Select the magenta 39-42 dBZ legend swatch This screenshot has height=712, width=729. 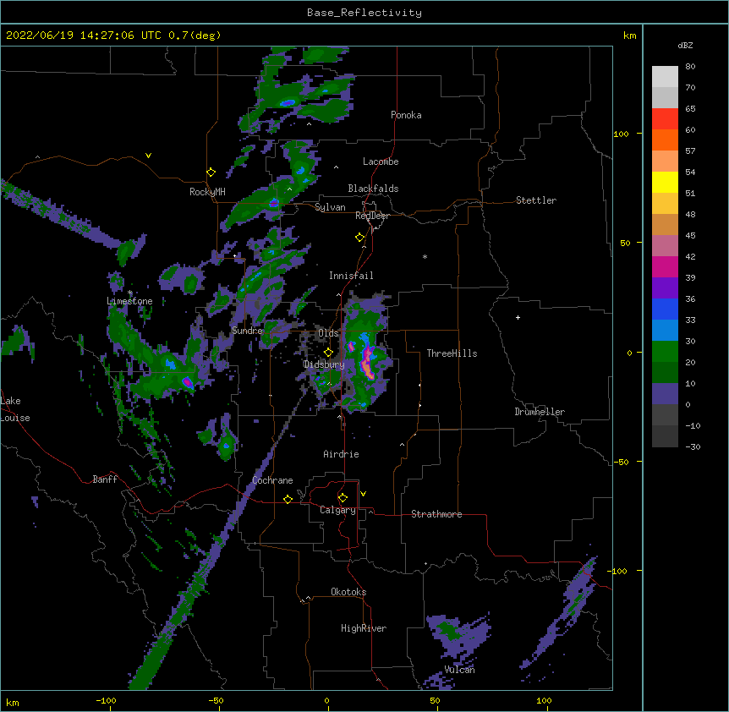pos(665,266)
